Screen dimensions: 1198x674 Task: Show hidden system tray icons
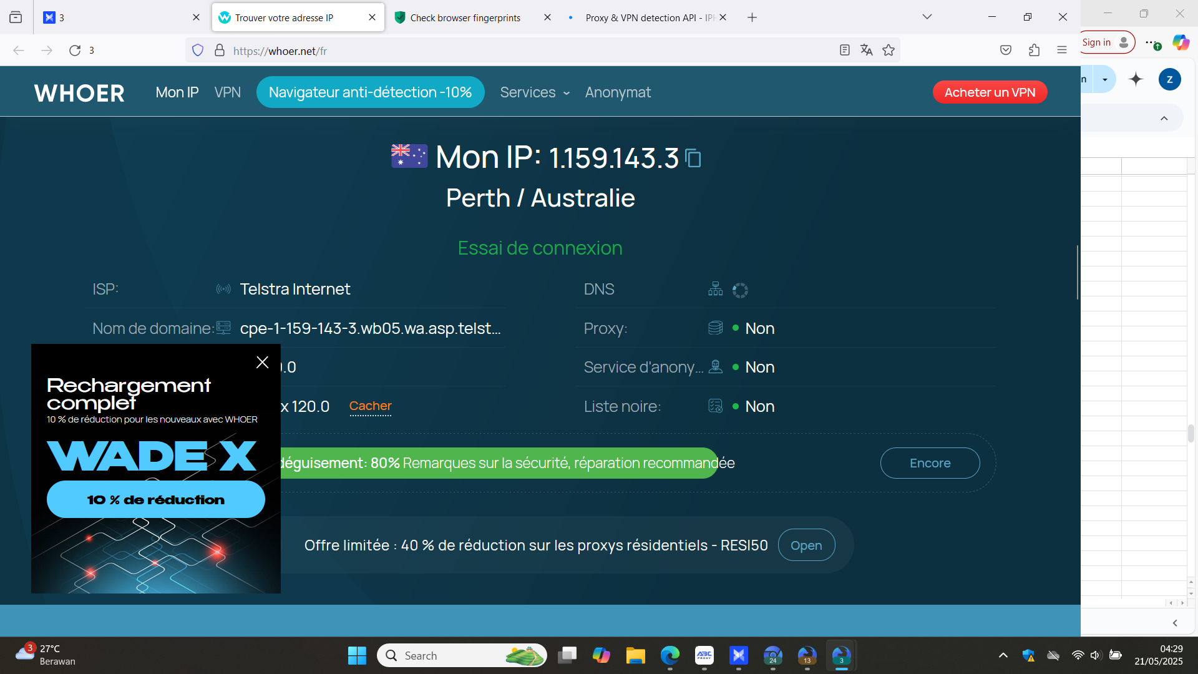1003,656
